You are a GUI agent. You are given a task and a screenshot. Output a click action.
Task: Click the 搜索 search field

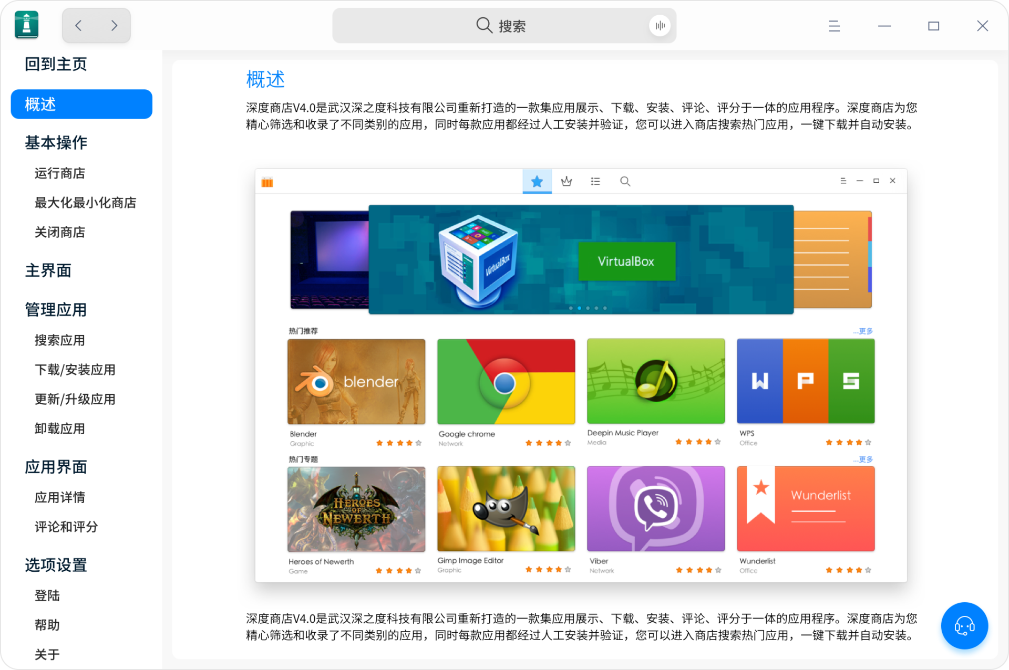pos(504,25)
